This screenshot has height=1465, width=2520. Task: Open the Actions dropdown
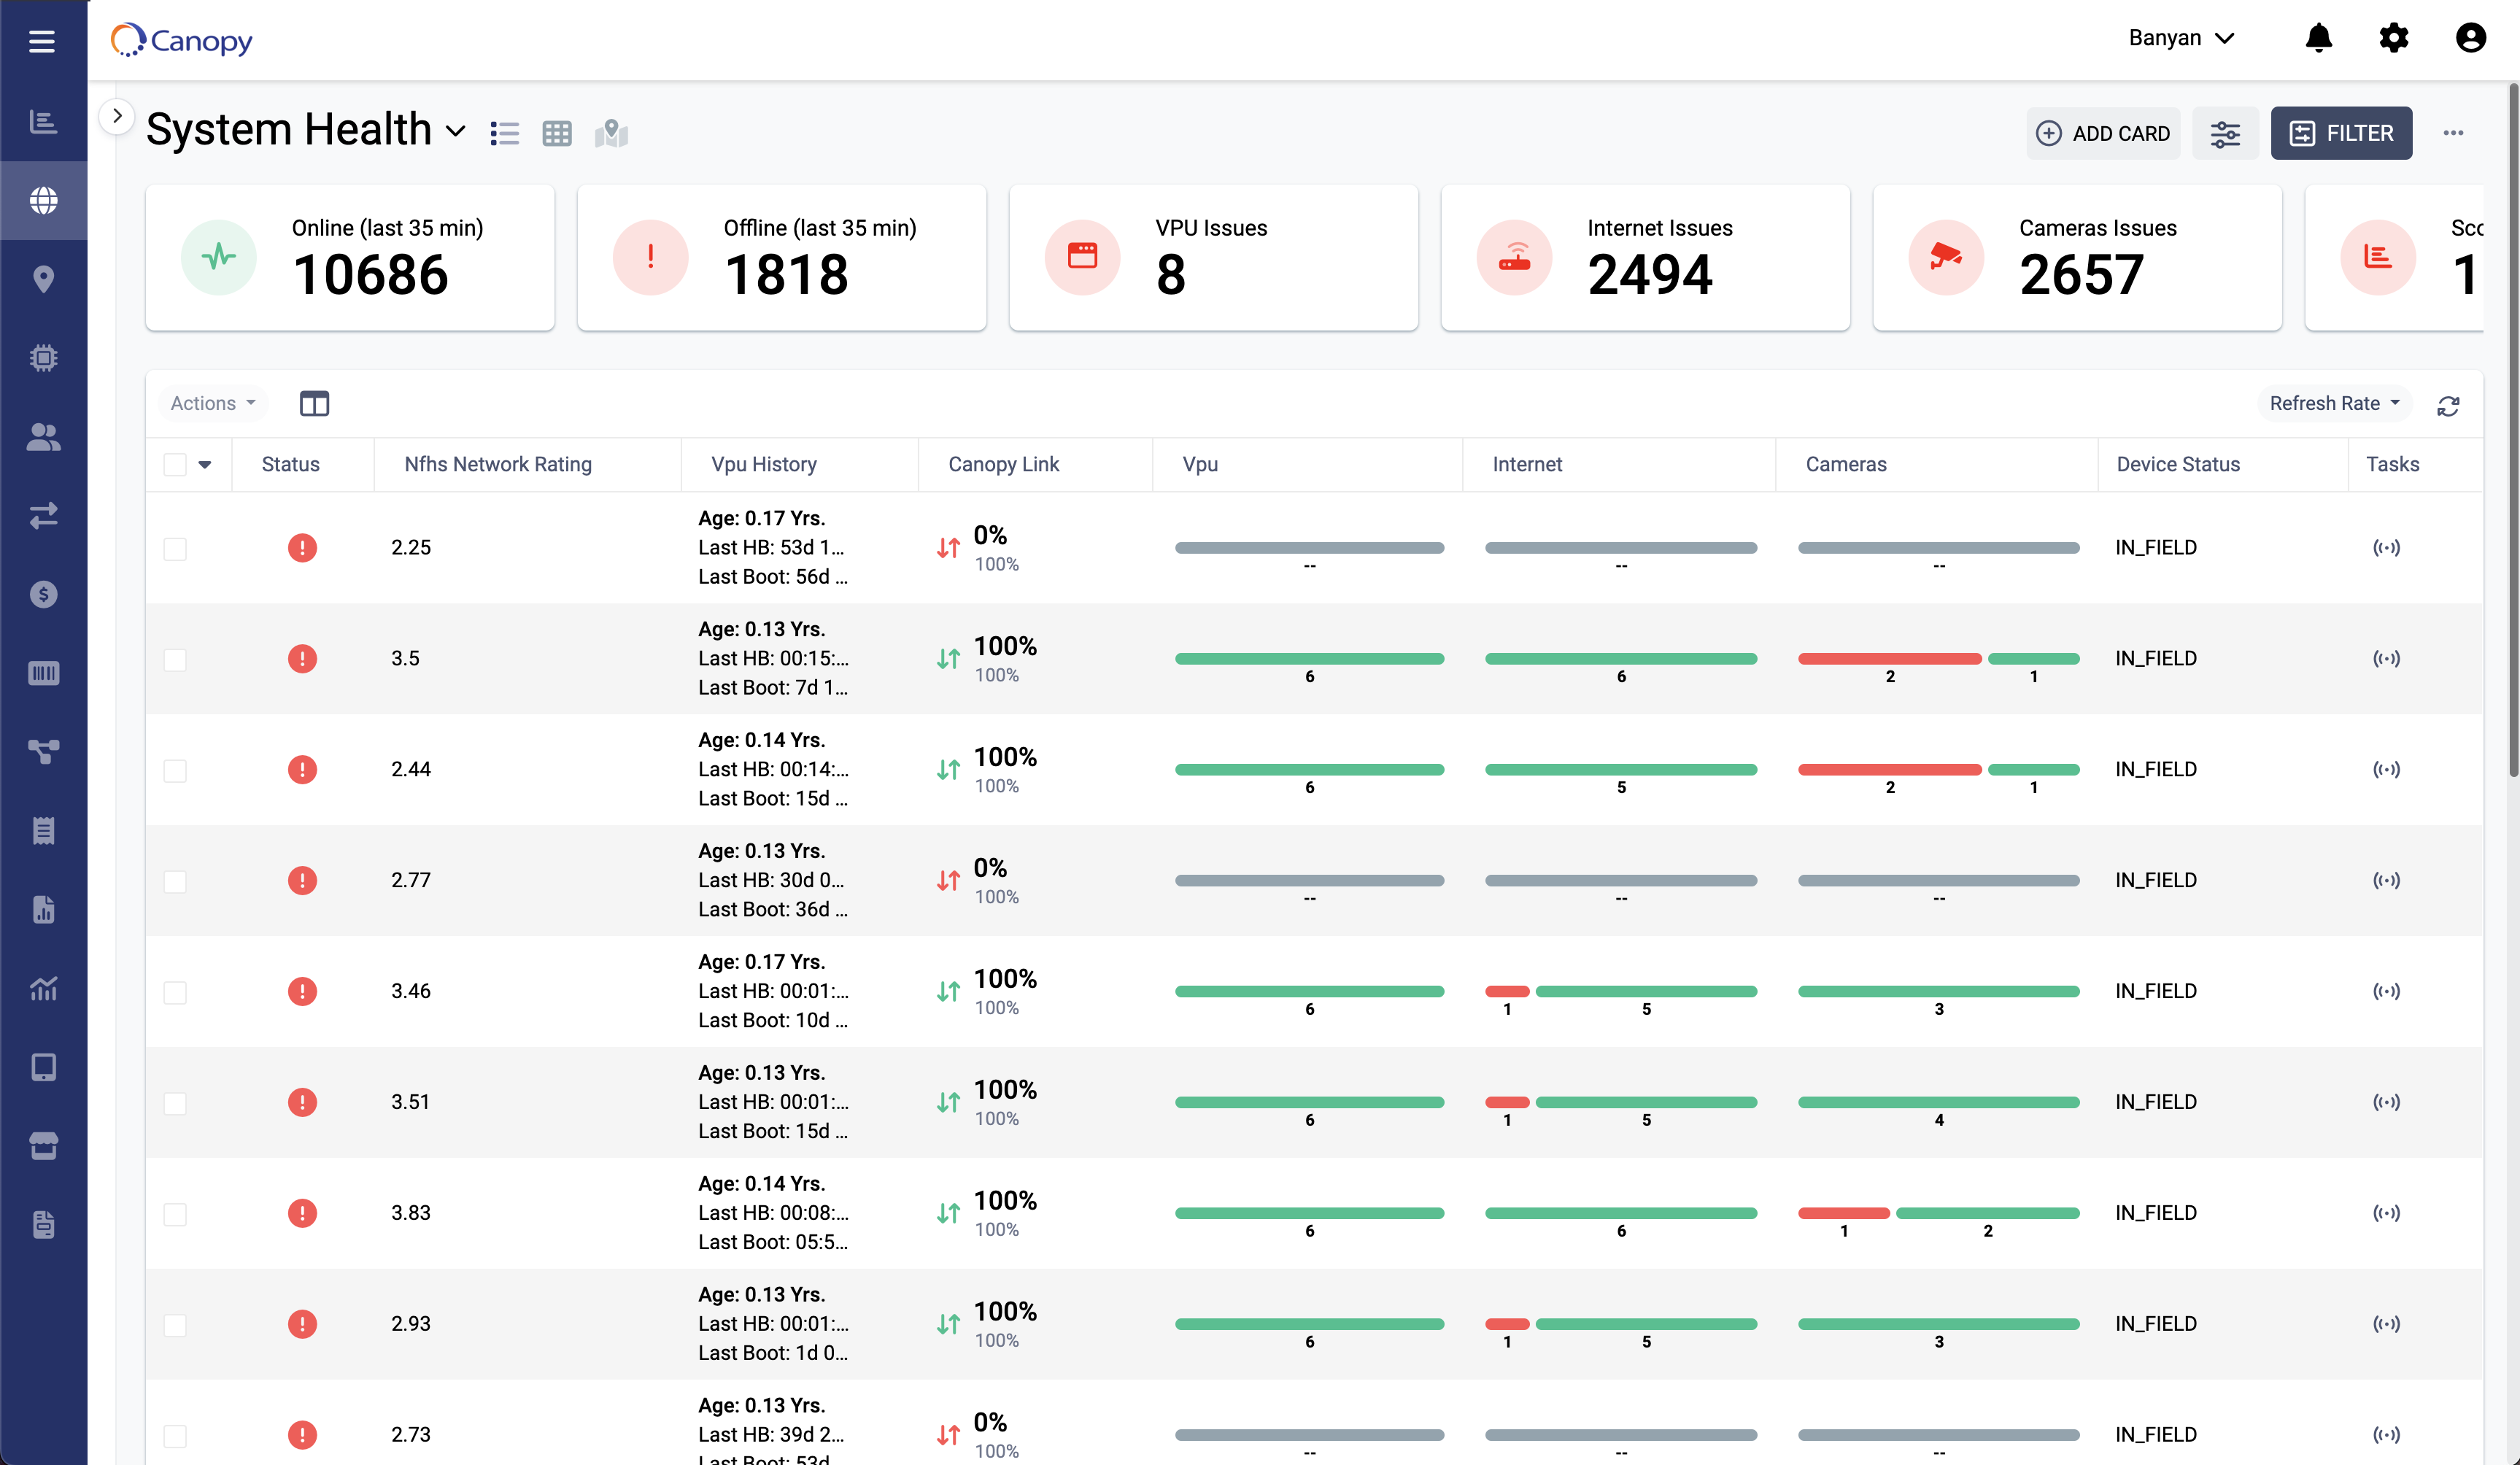coord(211,403)
